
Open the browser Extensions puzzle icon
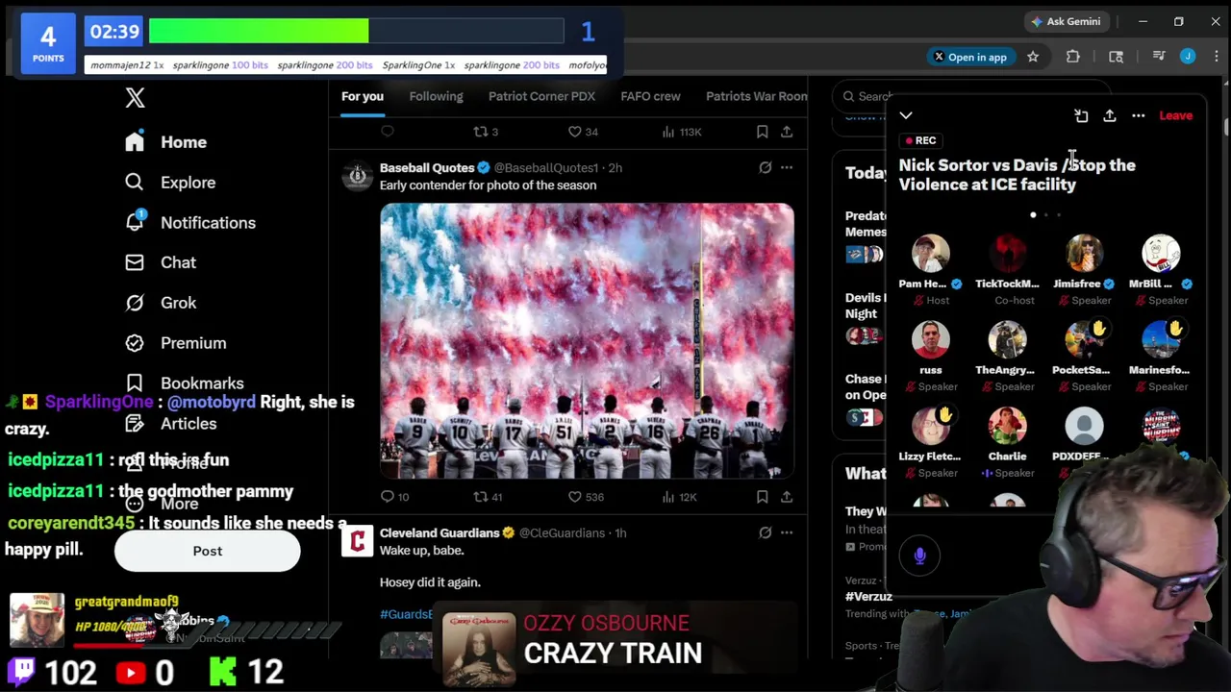1073,57
